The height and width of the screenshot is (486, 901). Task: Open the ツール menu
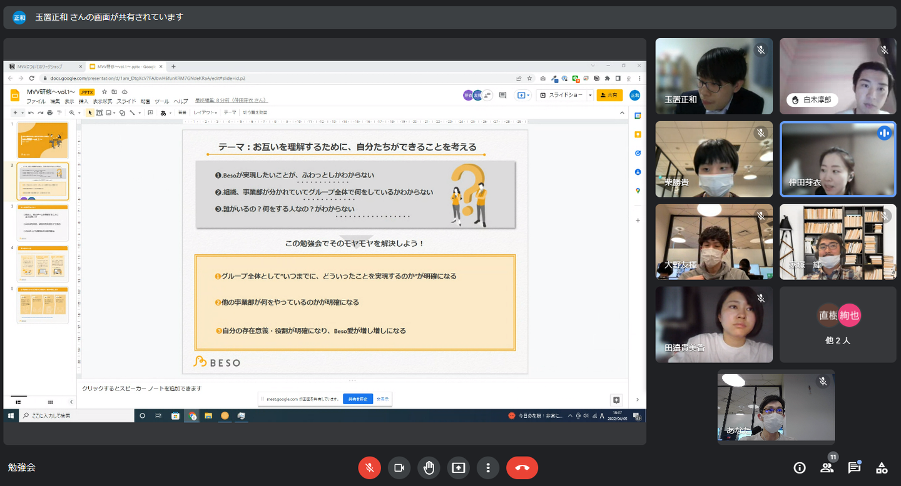(x=161, y=101)
